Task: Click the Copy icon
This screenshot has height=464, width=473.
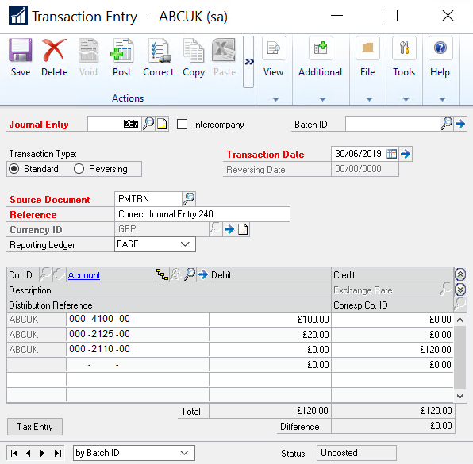Action: coord(194,50)
